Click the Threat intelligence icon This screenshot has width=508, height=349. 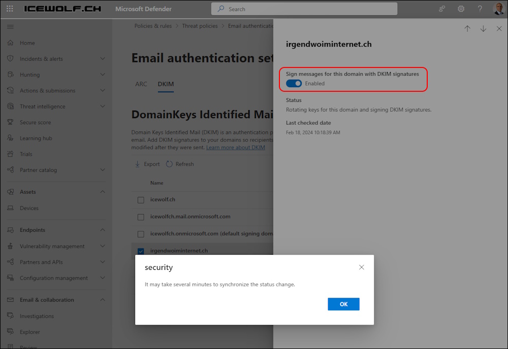[10, 106]
